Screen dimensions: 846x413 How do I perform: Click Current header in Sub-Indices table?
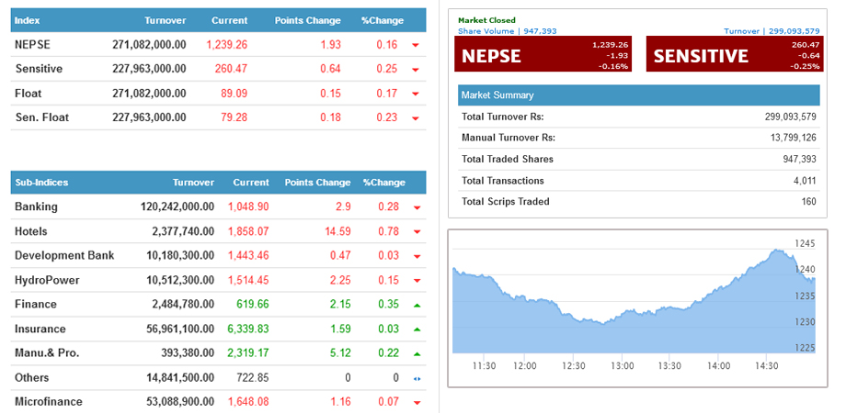click(x=251, y=183)
